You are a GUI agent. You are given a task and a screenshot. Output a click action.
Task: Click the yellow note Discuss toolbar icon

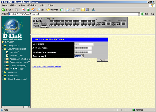coord(83,10)
